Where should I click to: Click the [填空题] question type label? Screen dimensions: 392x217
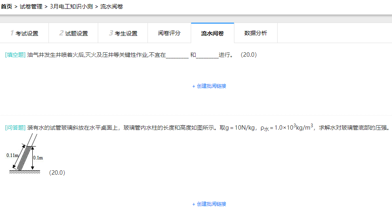tap(15, 55)
